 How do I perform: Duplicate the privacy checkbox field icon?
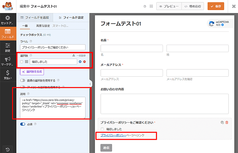click(x=222, y=123)
